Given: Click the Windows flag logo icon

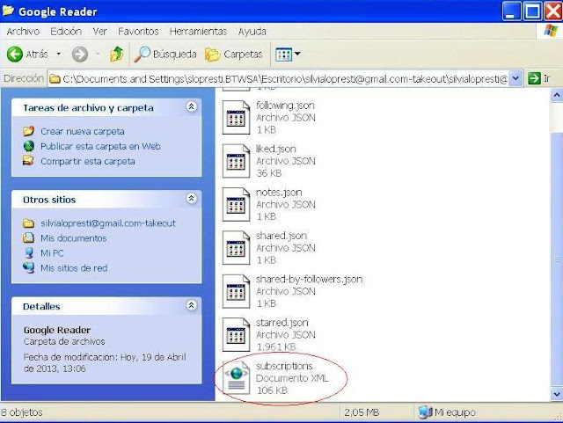Looking at the screenshot, I should 551,31.
